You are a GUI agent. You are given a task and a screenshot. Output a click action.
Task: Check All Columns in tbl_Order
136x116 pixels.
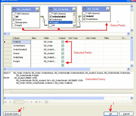click(x=84, y=13)
